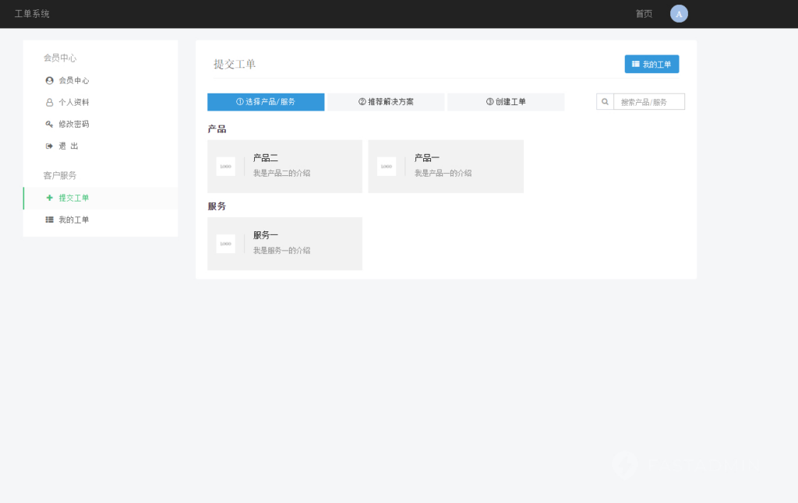Screen dimensions: 798x503
Task: Select the 产品二 product card
Action: 284,166
